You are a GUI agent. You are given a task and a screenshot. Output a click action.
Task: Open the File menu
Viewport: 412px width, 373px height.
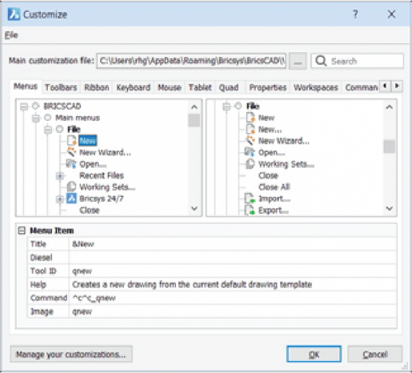point(11,35)
